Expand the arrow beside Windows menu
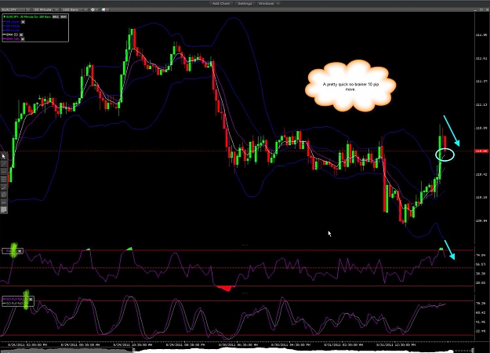 [278, 3]
